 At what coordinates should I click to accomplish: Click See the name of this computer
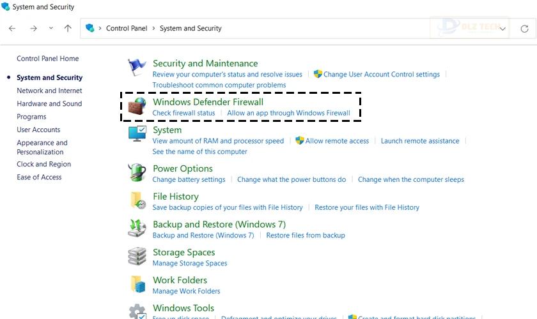pos(199,151)
